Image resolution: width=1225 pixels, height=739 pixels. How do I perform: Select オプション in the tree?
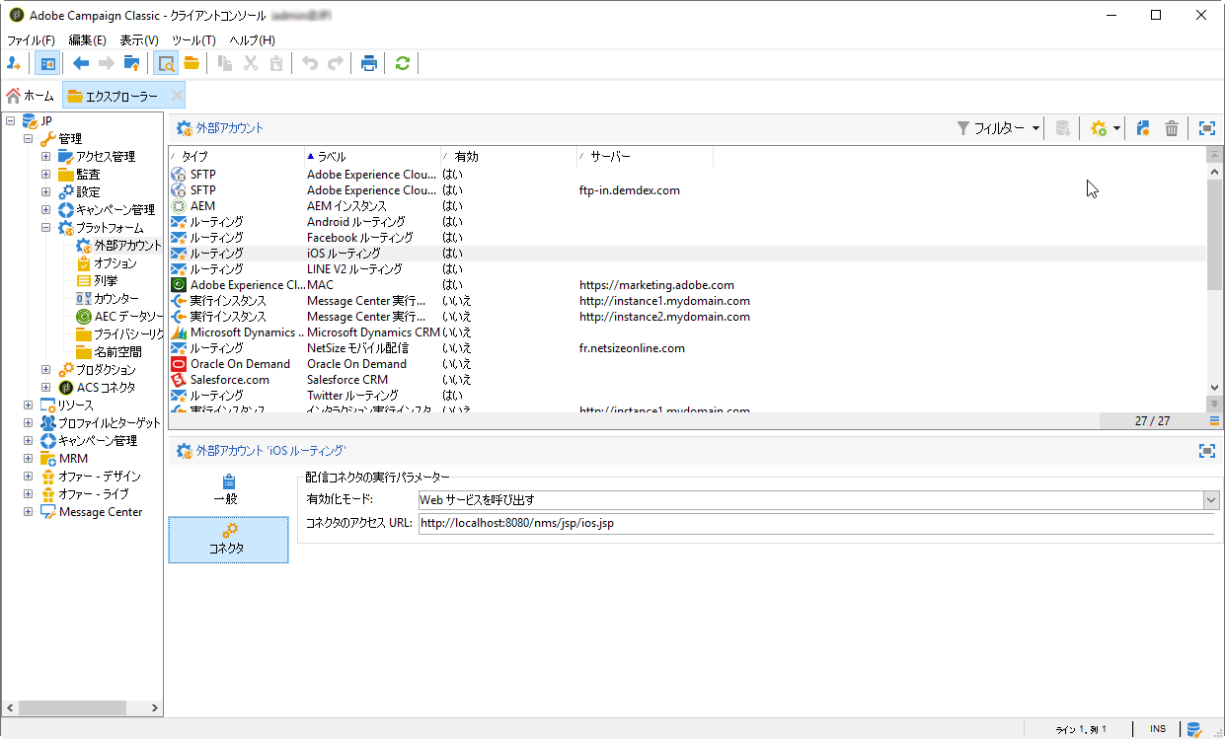coord(115,263)
